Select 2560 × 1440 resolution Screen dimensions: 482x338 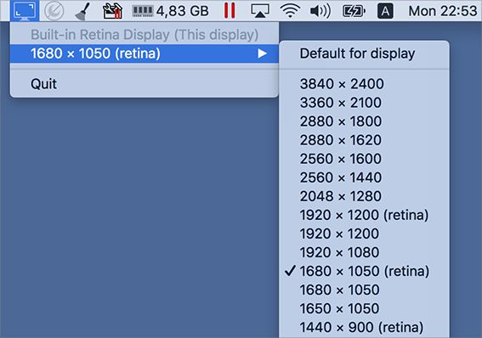tap(365, 177)
